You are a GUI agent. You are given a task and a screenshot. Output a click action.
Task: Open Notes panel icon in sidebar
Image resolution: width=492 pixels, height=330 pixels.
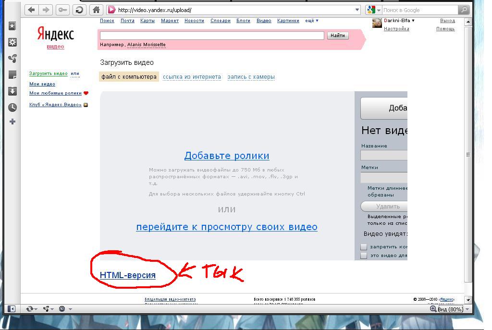12,75
